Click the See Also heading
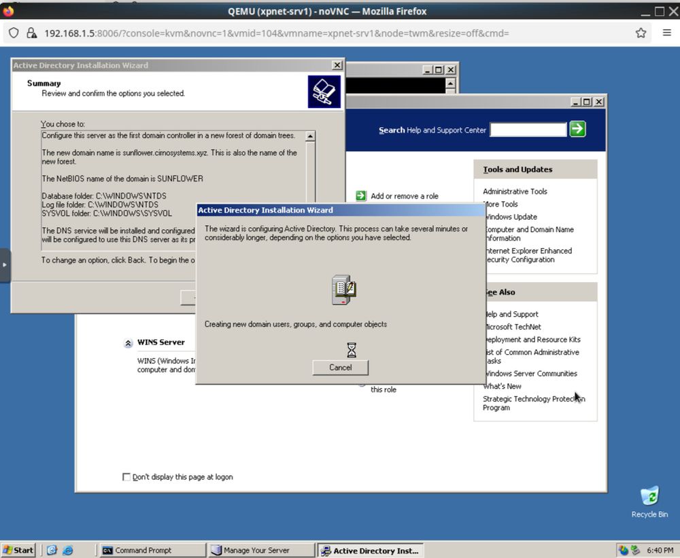 pos(500,292)
